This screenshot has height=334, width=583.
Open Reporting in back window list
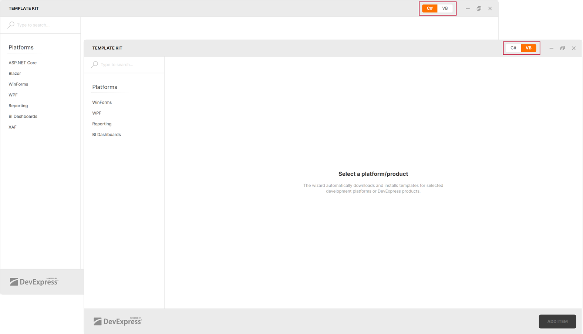click(18, 105)
